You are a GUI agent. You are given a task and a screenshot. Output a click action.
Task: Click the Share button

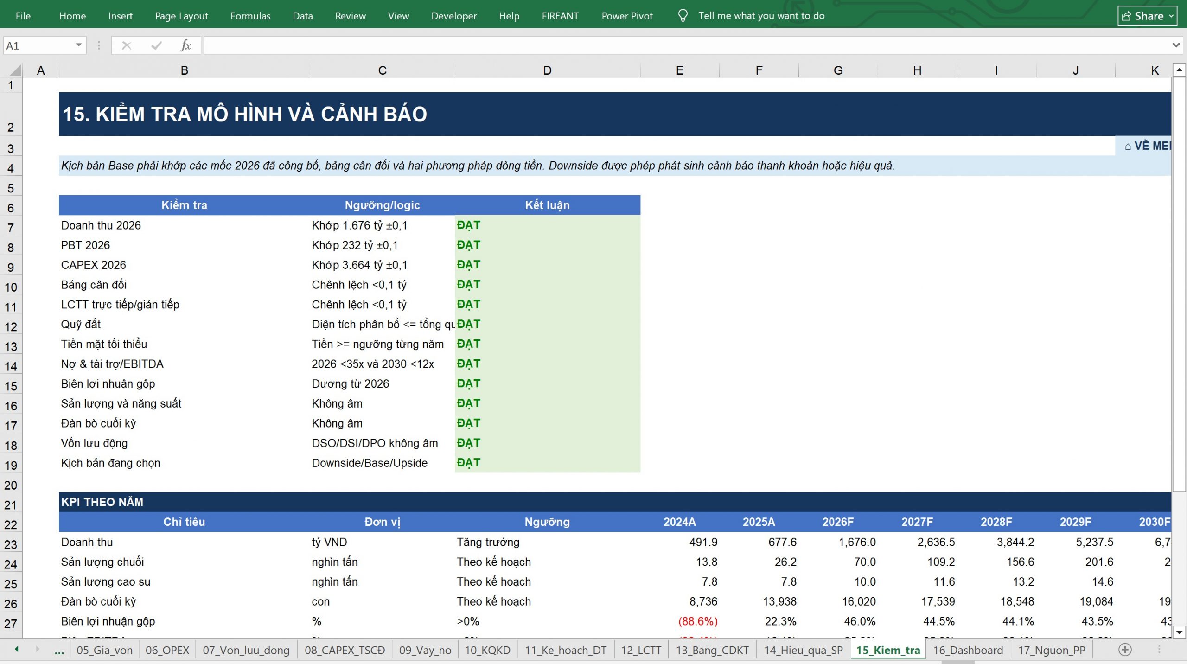(x=1142, y=16)
